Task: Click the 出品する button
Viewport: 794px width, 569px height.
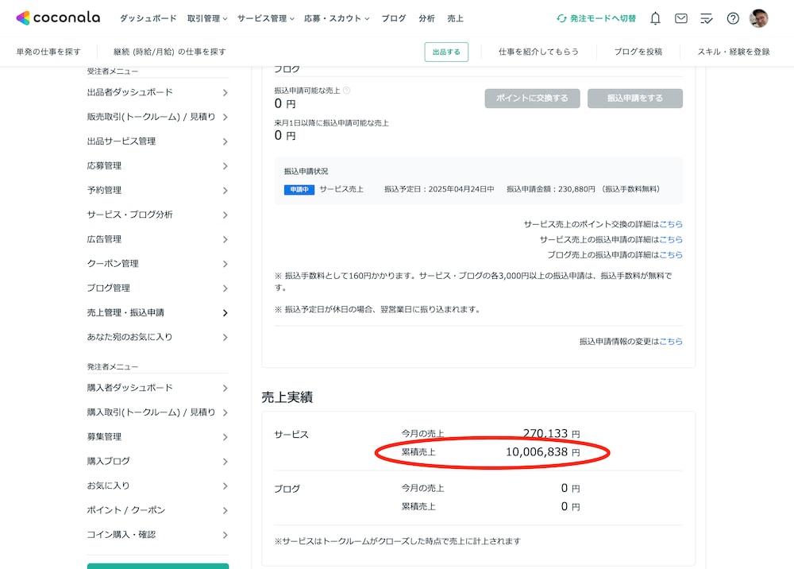Action: [446, 52]
